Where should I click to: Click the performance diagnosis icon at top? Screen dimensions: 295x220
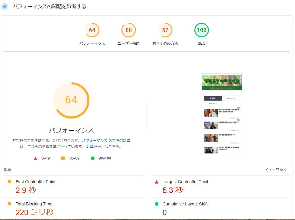pos(5,6)
